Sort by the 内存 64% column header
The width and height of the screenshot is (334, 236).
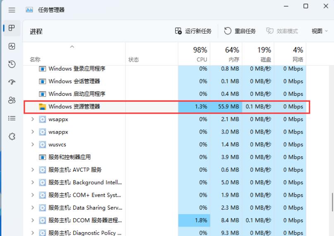tap(226, 54)
